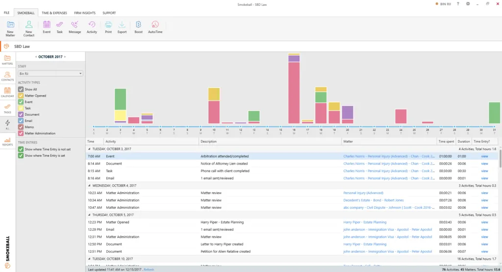Viewport: 502px width, 272px height.
Task: Go to Matters in the sidebar
Action: pos(7,60)
